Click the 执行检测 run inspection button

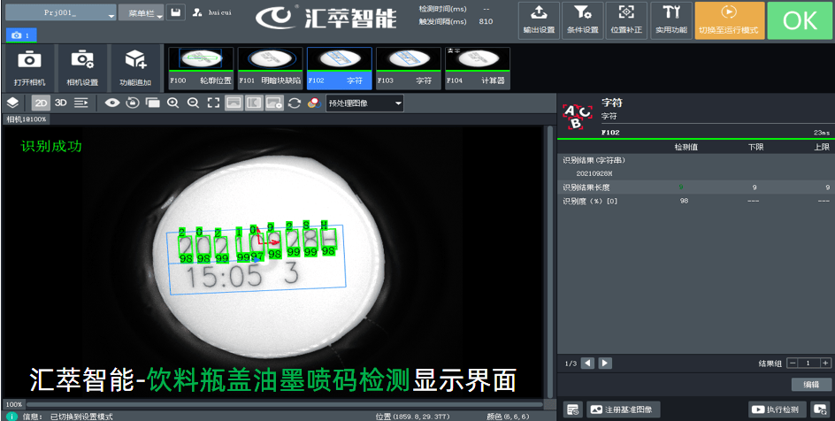775,410
